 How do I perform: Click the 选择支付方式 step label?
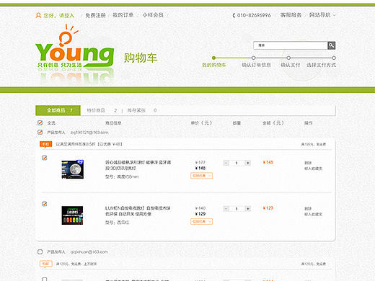point(321,65)
